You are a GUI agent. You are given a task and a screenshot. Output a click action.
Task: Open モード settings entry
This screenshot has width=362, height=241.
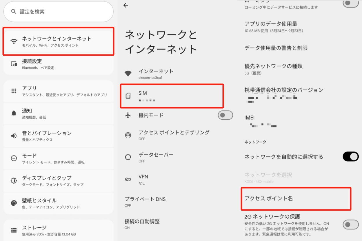(x=58, y=158)
